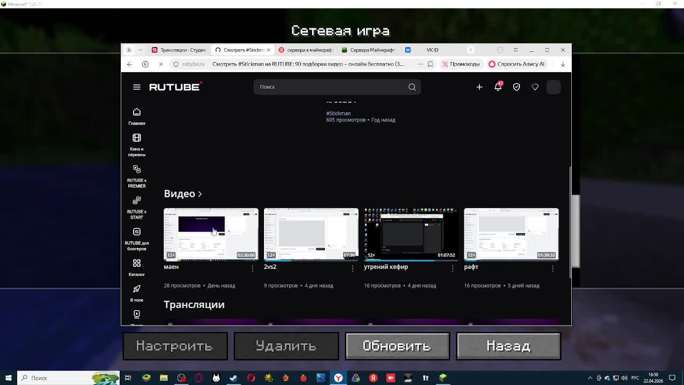The image size is (684, 385).
Task: Open more options for video 2vs2
Action: (353, 268)
